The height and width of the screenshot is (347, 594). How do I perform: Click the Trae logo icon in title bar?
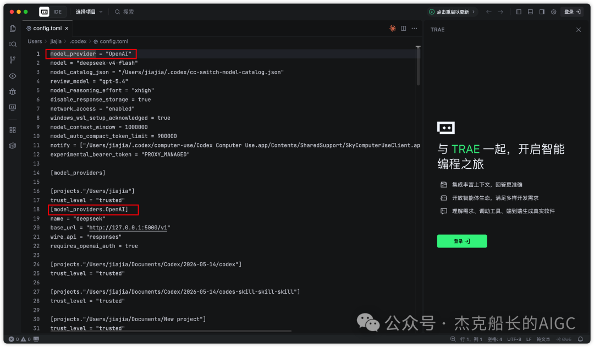coord(44,12)
